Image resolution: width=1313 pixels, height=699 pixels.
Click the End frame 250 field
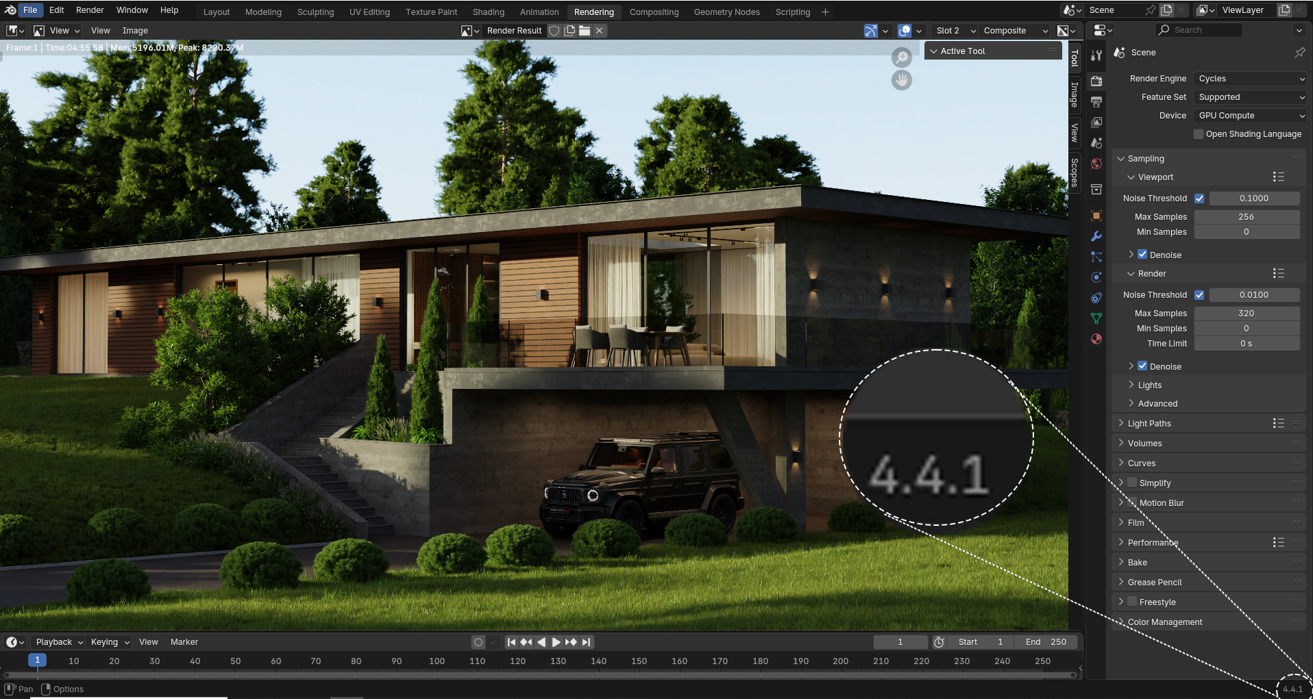tap(1046, 642)
